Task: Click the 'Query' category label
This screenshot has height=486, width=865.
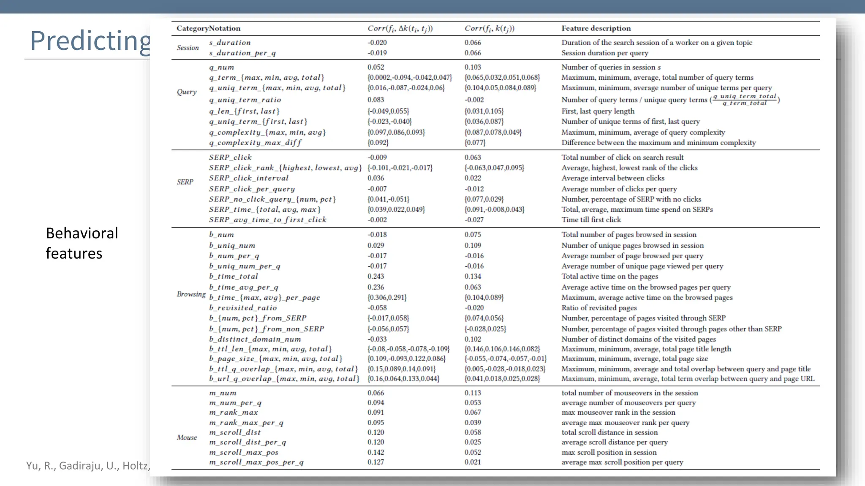Action: tap(187, 92)
